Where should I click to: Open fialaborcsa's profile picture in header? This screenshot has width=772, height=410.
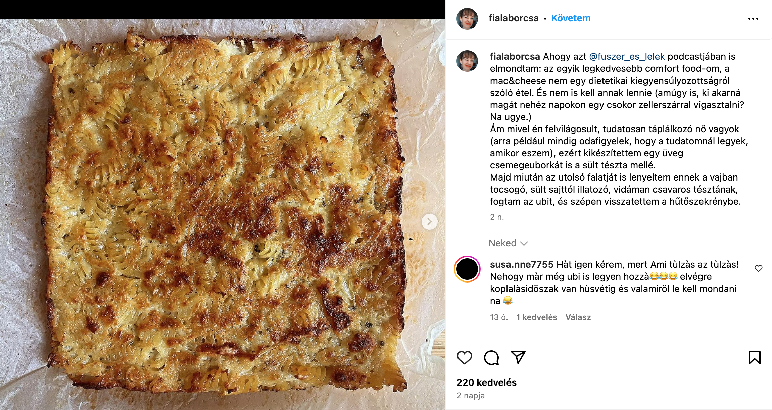pos(467,19)
